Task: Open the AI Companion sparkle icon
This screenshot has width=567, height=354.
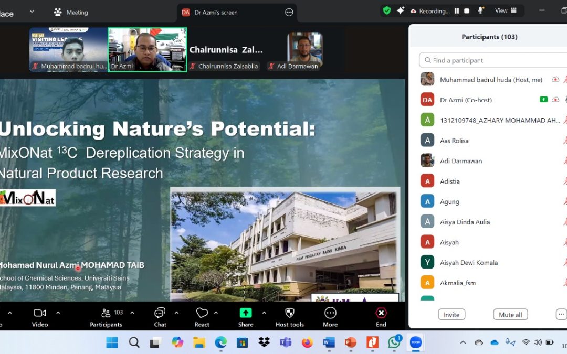Action: 401,10
